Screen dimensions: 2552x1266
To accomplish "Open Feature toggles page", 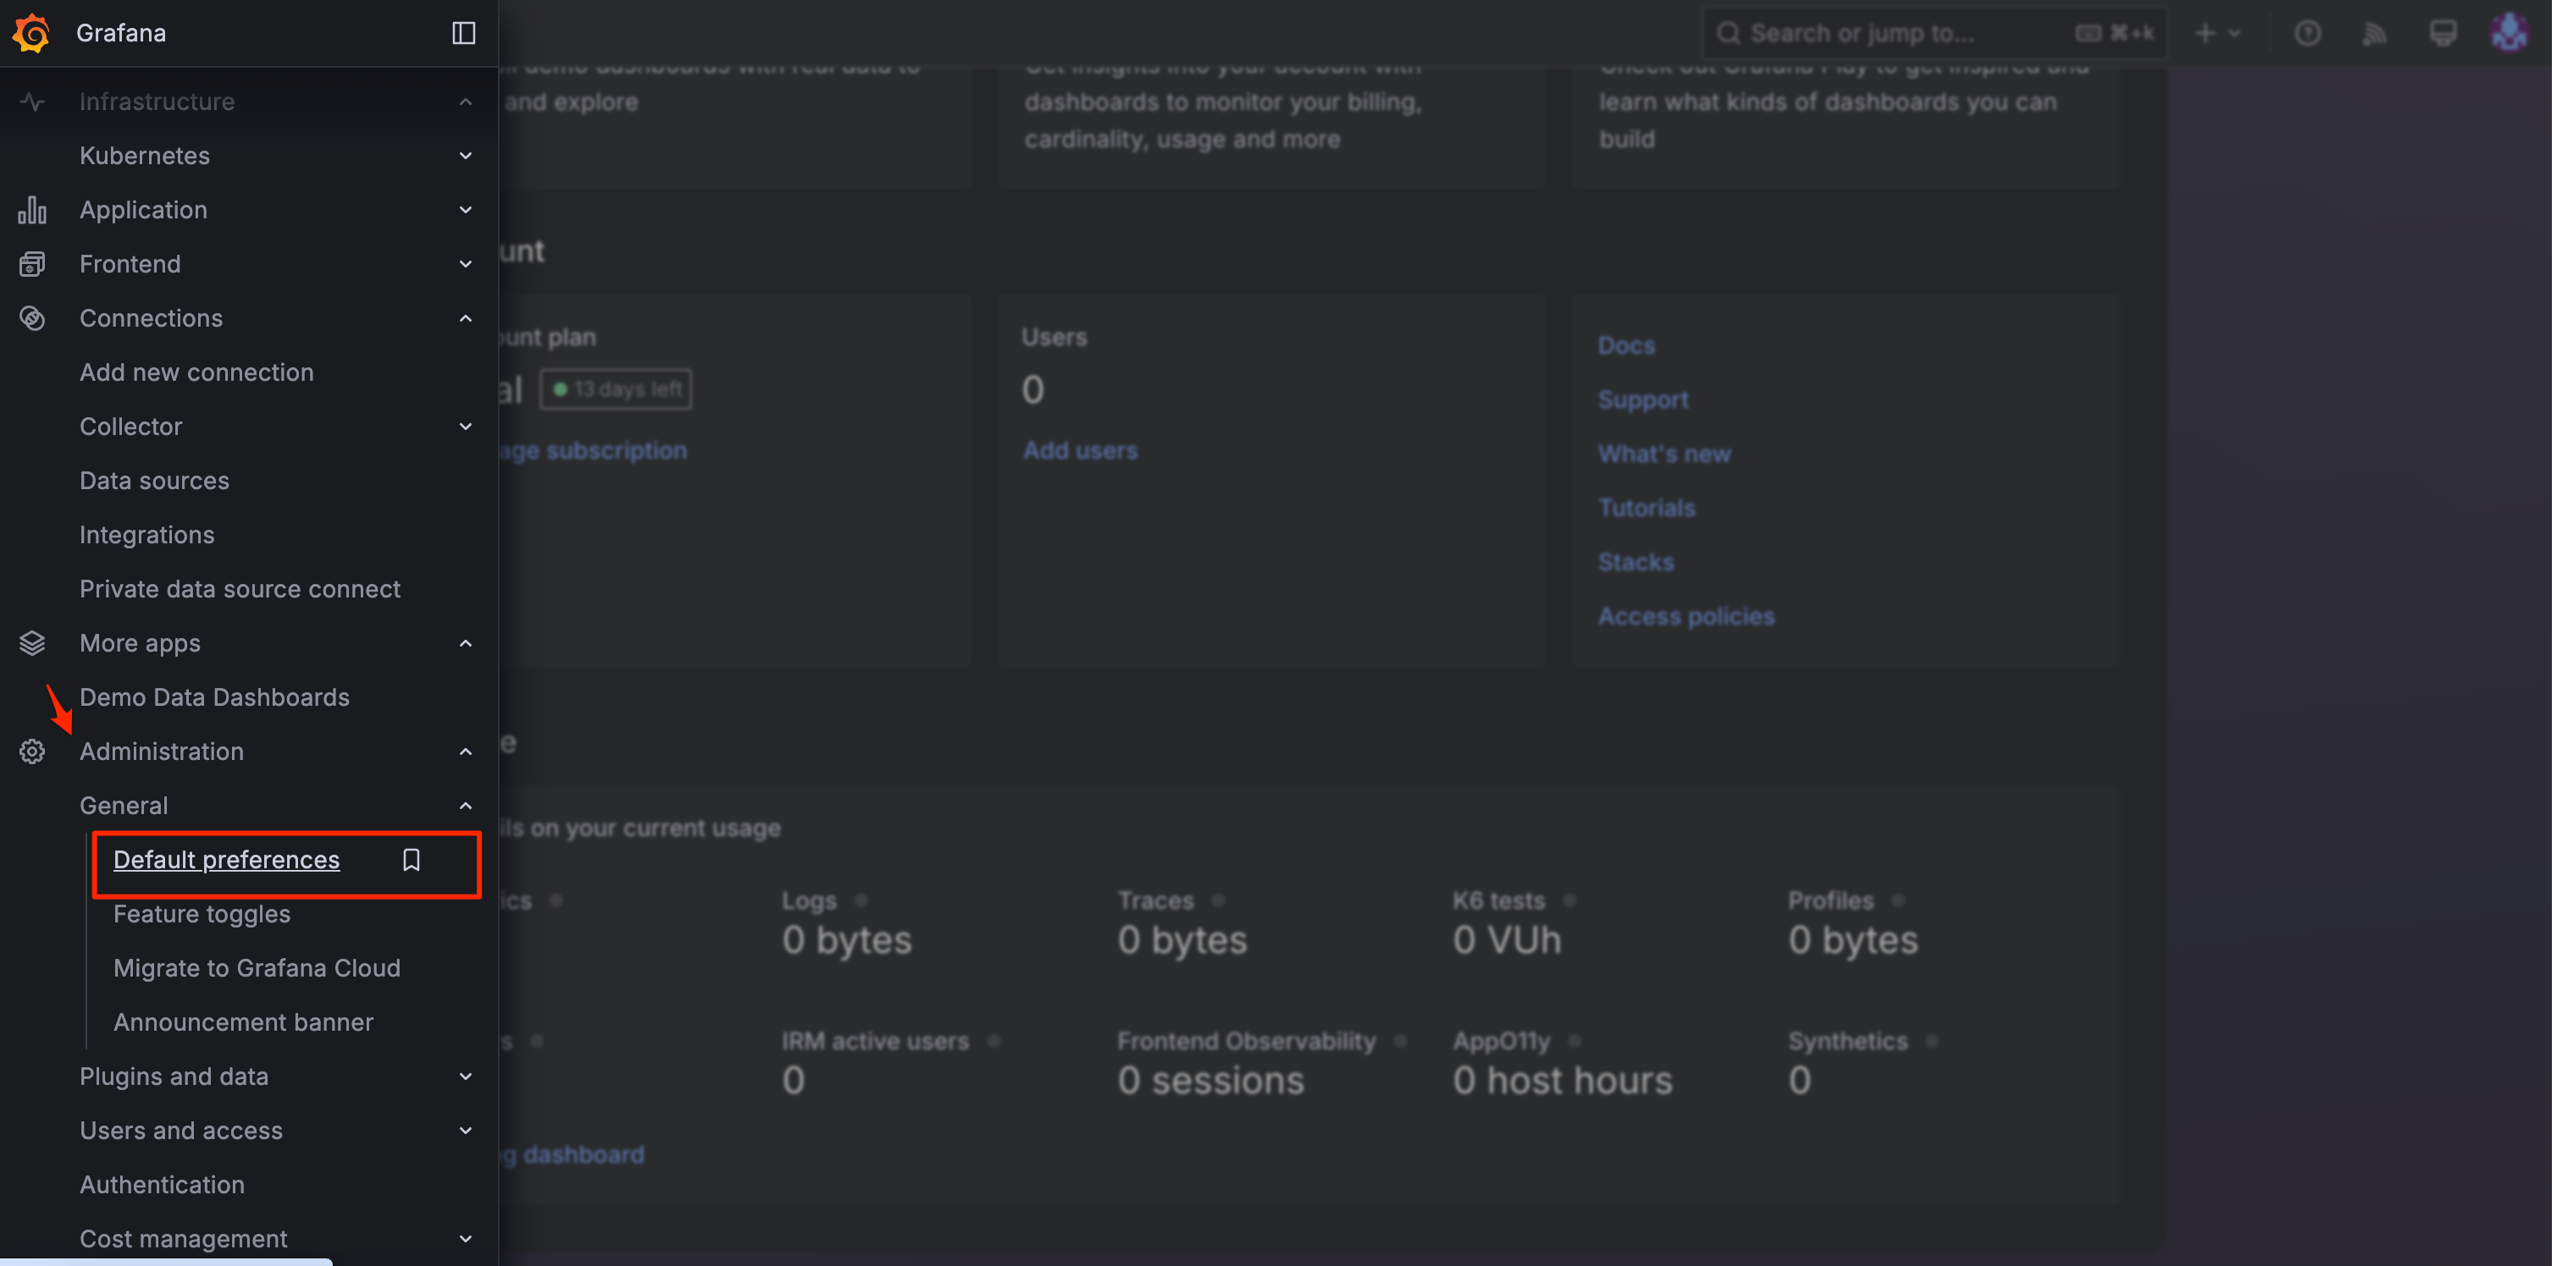I will pos(202,915).
